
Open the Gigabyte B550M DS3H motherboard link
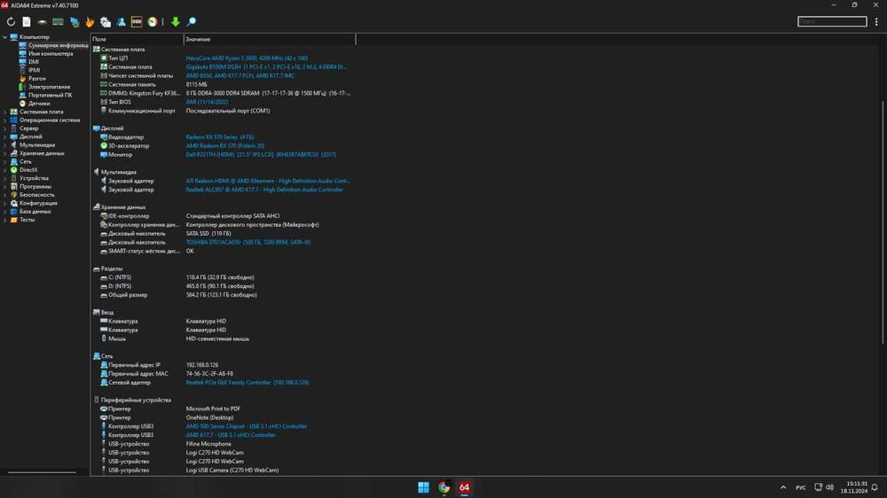coord(266,66)
